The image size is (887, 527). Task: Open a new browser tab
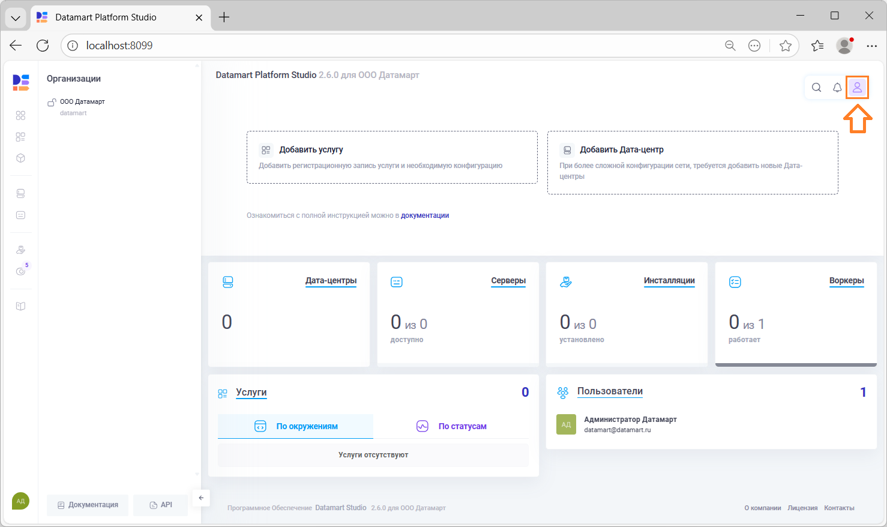[x=224, y=17]
